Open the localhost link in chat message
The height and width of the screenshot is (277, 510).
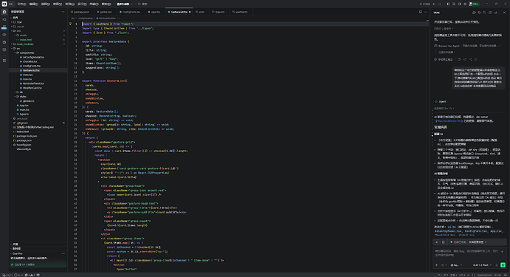pos(449,120)
